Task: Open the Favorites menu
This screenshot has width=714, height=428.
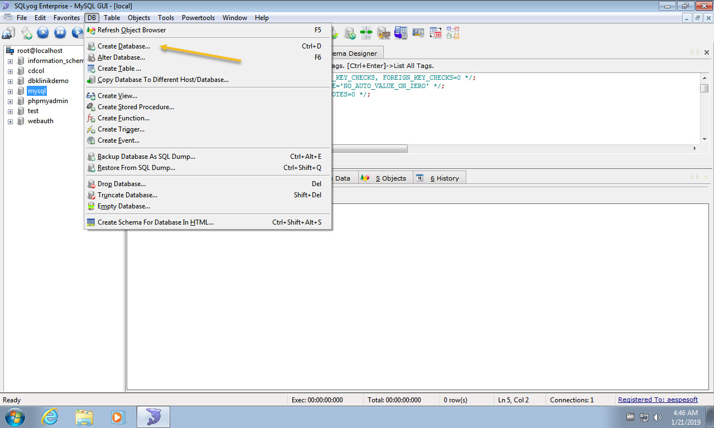Action: 66,18
